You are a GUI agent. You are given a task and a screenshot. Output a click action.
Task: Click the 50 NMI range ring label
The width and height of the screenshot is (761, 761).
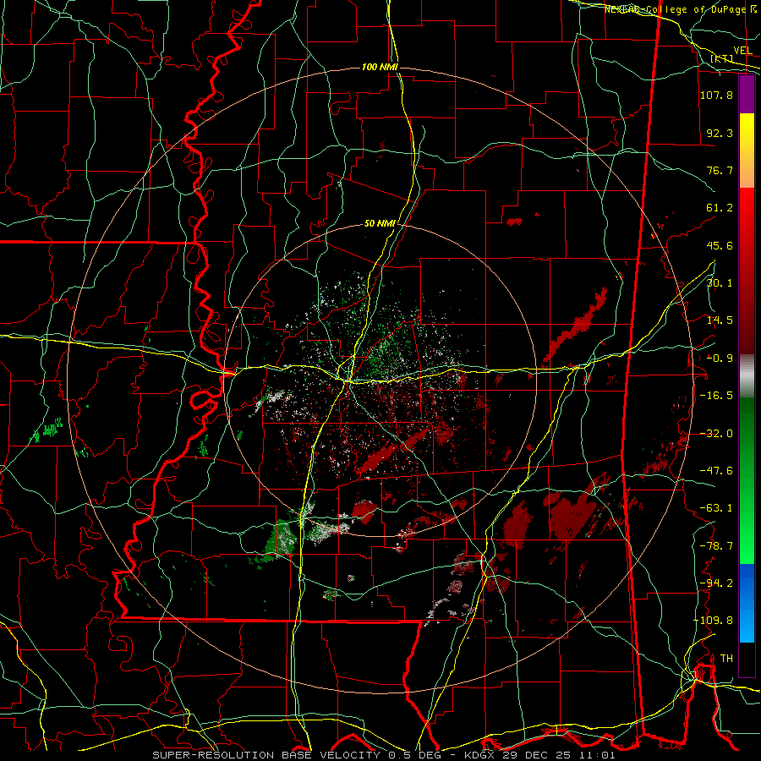tap(380, 224)
